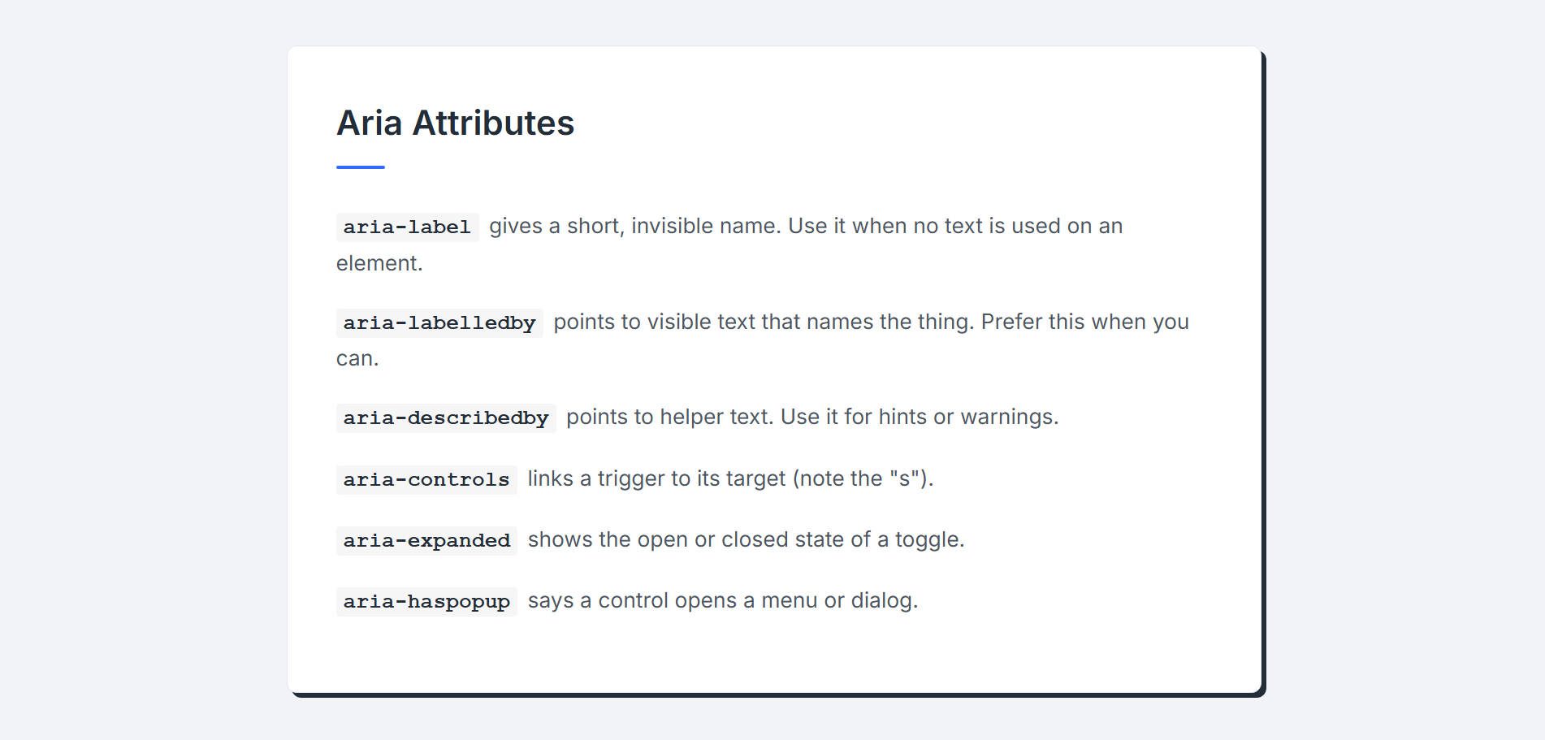Click the sentence "Prefer this when you can"

[1084, 322]
